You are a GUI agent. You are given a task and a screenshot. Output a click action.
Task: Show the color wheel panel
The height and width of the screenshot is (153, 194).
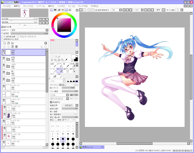[x=52, y=10]
